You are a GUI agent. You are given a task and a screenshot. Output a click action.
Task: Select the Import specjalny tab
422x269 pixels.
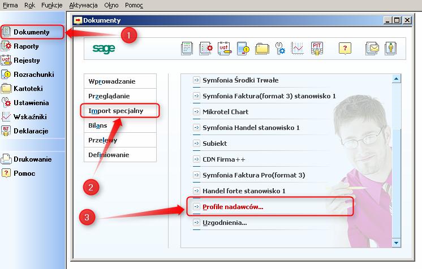[x=120, y=111]
